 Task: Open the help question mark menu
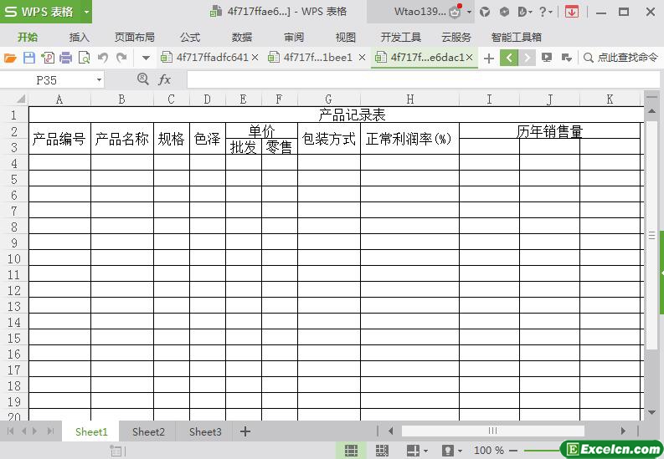point(545,12)
